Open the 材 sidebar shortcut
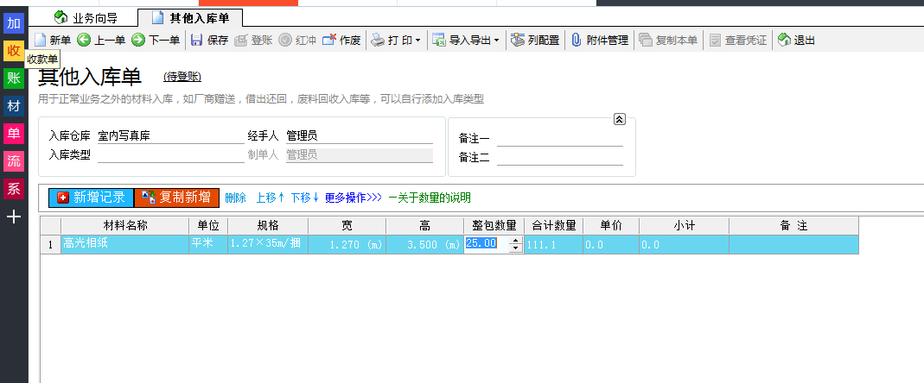Viewport: 924px width, 383px height. 14,106
